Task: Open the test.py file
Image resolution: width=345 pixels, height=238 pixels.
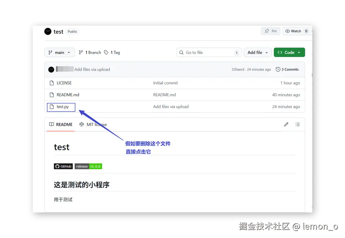Action: click(62, 107)
